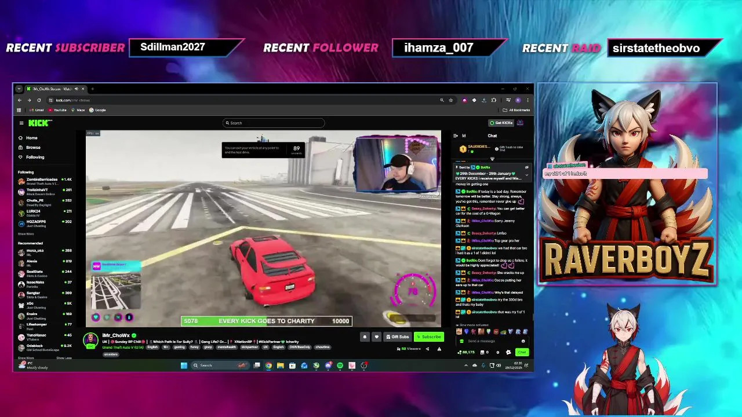Open Windows Start menu
Image resolution: width=742 pixels, height=417 pixels.
point(184,365)
